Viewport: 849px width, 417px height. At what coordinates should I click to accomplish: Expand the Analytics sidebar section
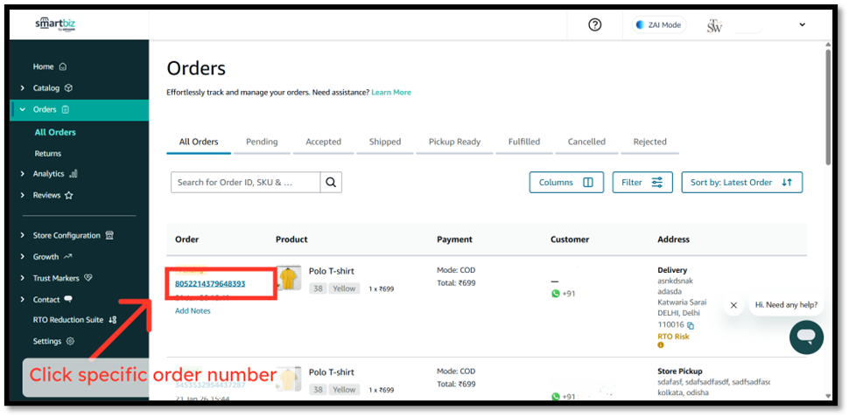point(48,174)
